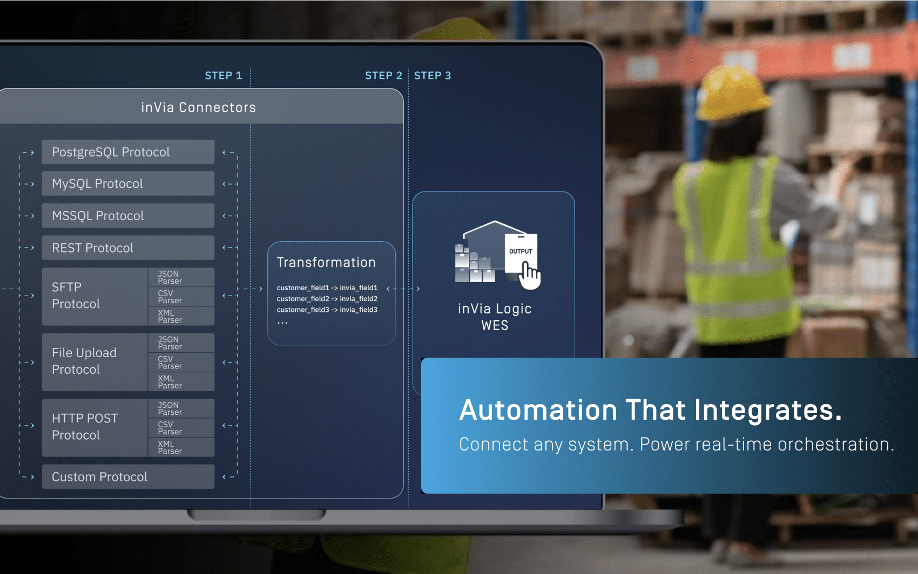The height and width of the screenshot is (574, 918).
Task: Choose XML Parser under HTTP POST Protocol
Action: [x=181, y=447]
